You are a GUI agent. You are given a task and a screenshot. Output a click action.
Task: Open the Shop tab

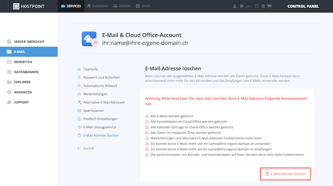click(143, 6)
